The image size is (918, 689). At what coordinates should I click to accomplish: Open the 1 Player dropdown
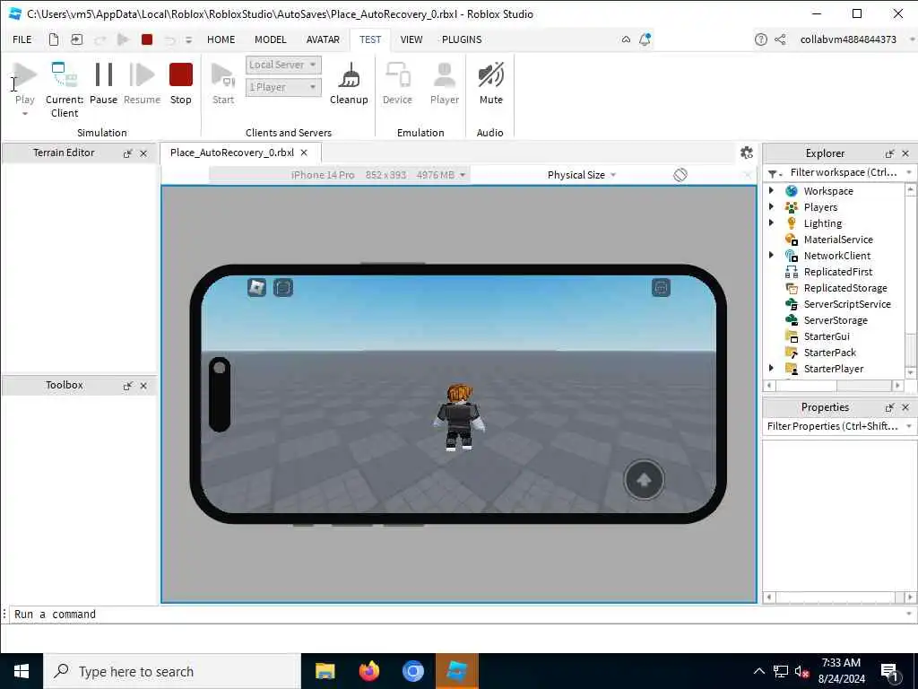click(283, 87)
